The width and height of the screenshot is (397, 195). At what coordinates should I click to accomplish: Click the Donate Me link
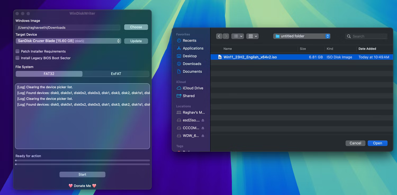pos(82,185)
